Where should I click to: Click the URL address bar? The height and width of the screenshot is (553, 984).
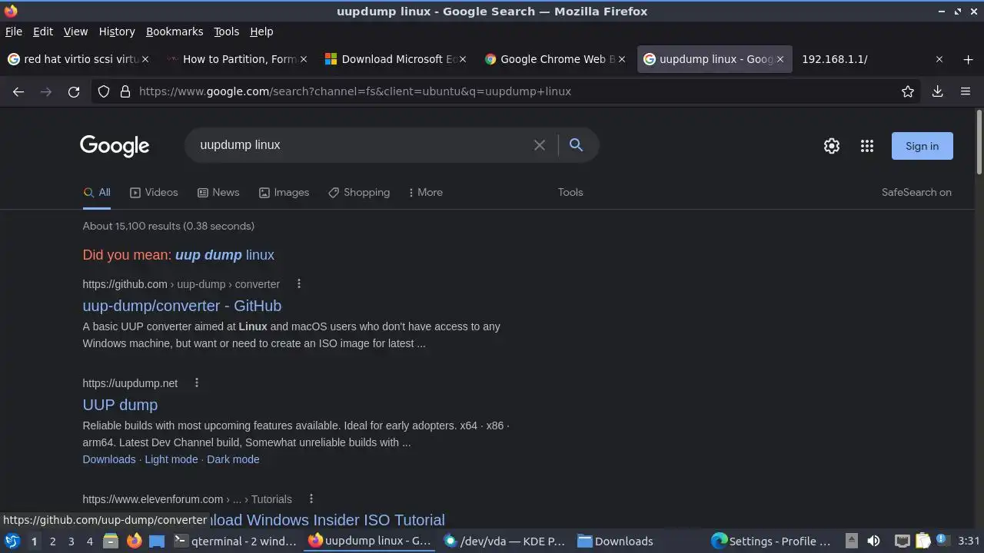coord(507,91)
